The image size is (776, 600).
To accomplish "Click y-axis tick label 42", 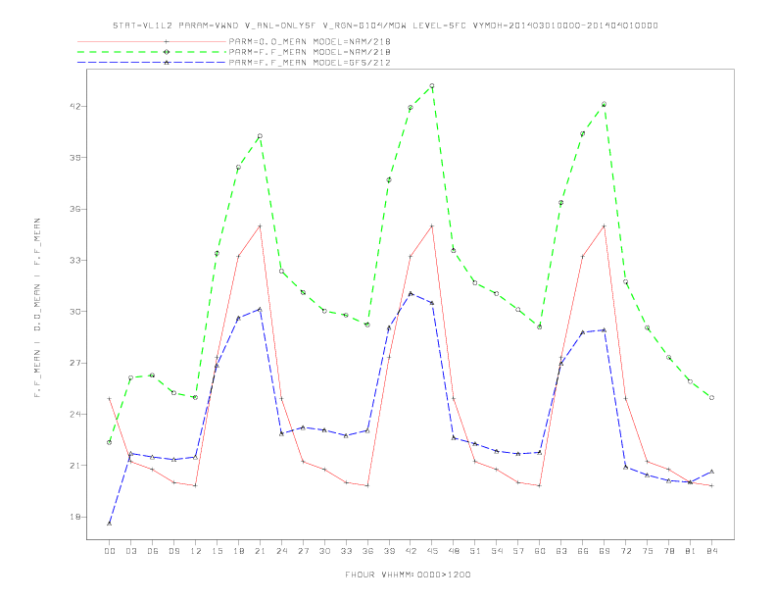I will click(75, 107).
